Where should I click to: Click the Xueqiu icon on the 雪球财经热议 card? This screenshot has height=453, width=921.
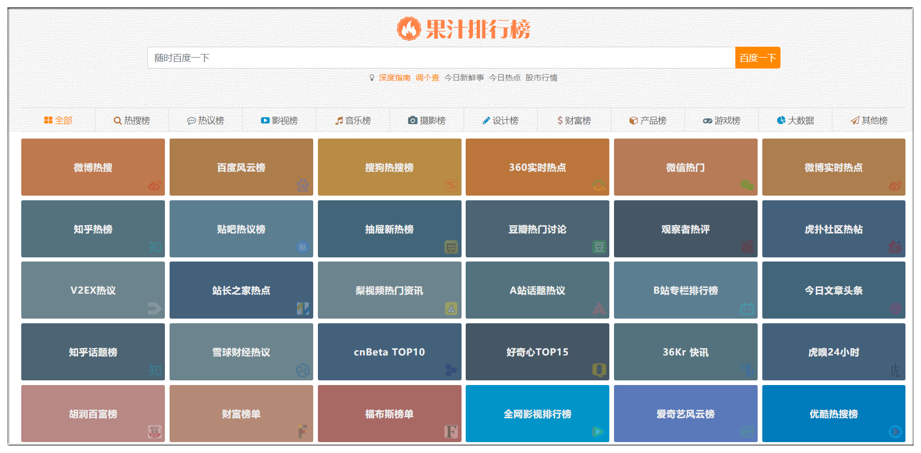coord(303,370)
